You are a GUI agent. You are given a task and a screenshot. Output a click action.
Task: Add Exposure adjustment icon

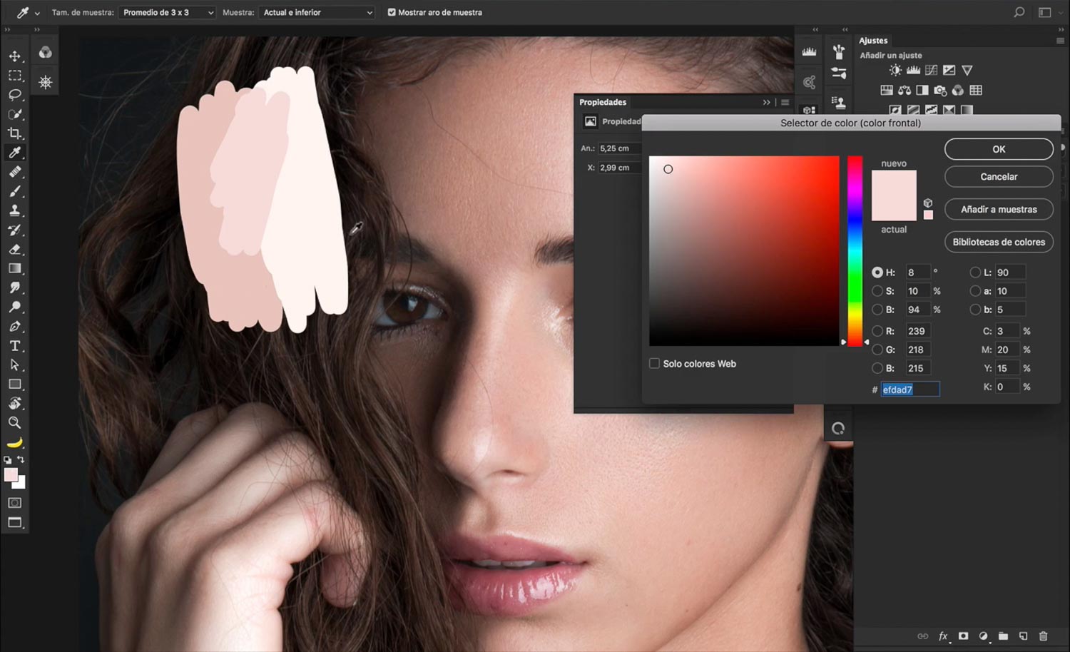[x=949, y=70]
